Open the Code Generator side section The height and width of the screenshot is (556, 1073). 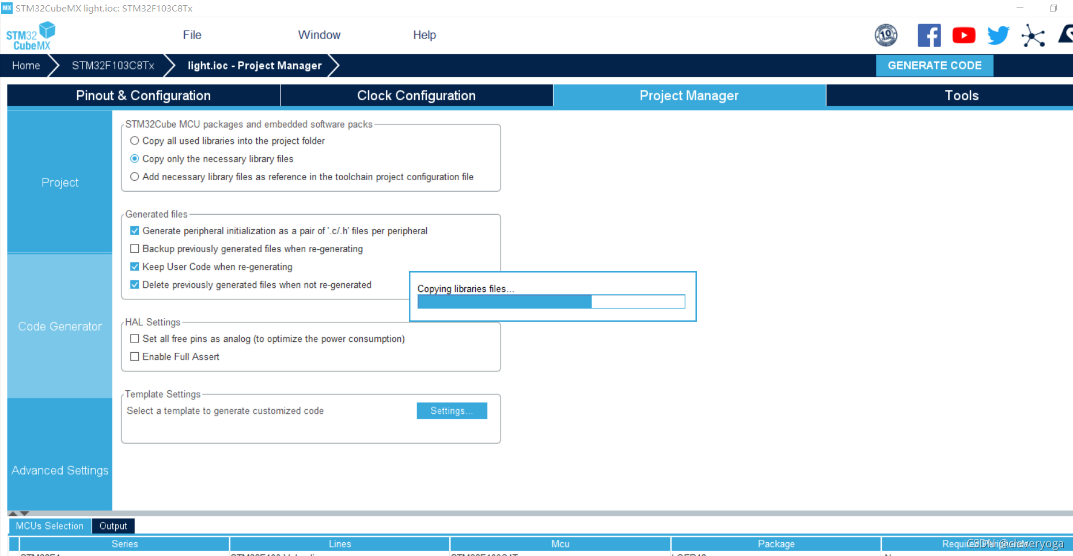[x=60, y=326]
